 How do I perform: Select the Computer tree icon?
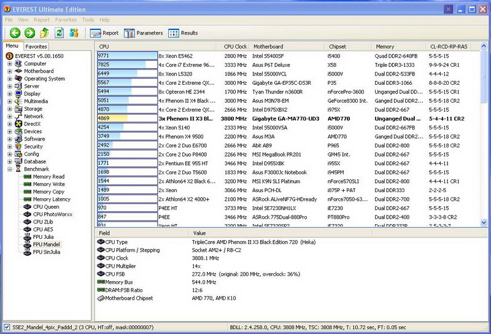click(x=18, y=64)
